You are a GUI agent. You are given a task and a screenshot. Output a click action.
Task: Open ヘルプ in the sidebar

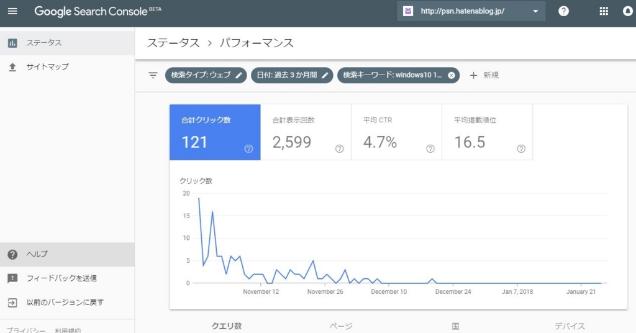click(x=67, y=254)
